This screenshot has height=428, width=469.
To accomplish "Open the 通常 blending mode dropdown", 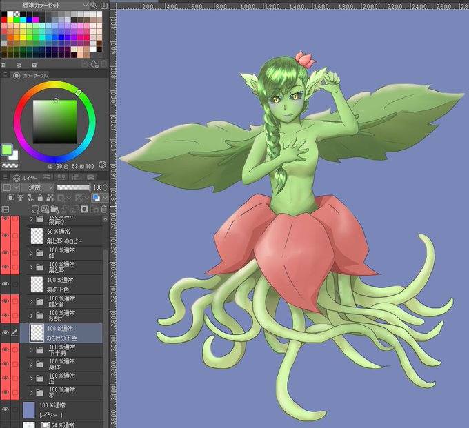I will [38, 187].
